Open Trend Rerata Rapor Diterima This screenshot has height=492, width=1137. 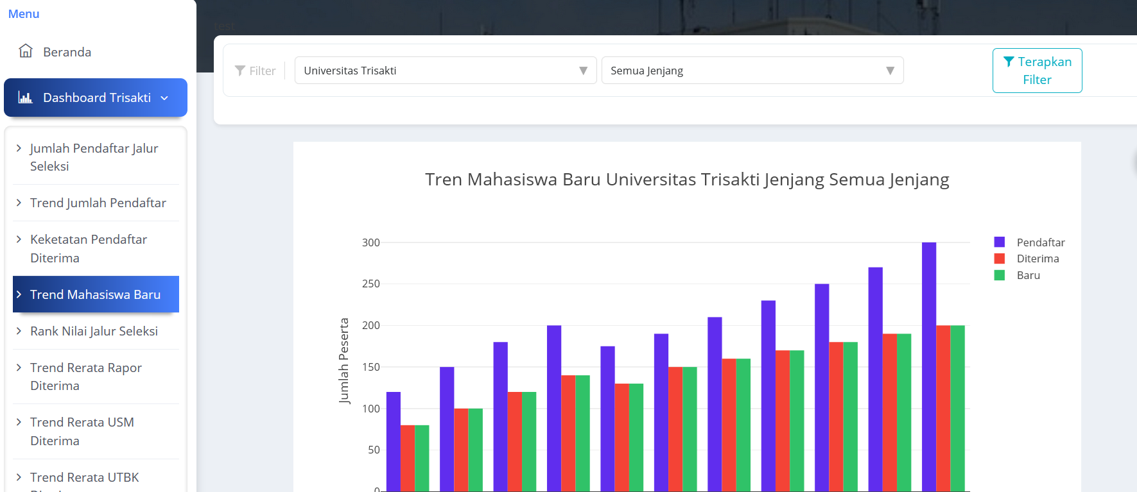(x=96, y=377)
